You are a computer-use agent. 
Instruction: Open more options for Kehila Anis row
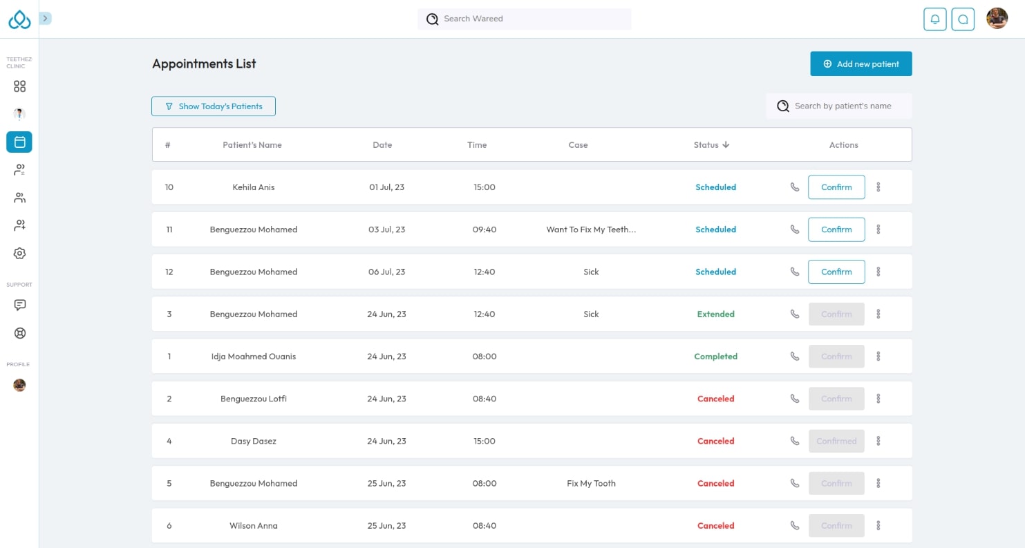878,187
